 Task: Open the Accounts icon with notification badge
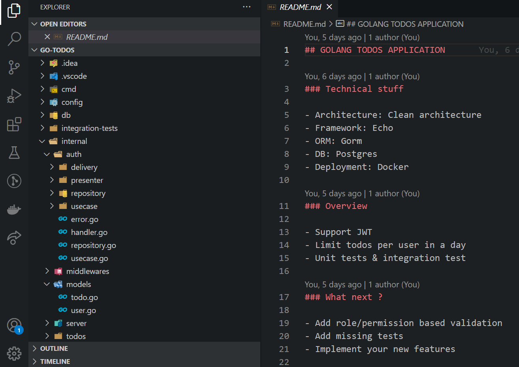[14, 326]
